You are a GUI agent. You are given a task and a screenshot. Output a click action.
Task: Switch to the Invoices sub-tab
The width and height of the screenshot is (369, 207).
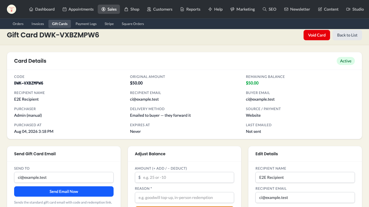(38, 24)
